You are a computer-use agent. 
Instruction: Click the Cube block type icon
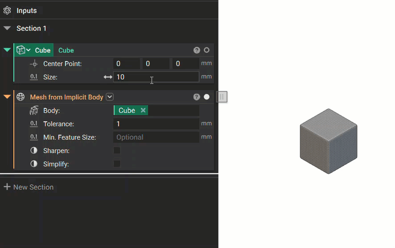[x=21, y=50]
